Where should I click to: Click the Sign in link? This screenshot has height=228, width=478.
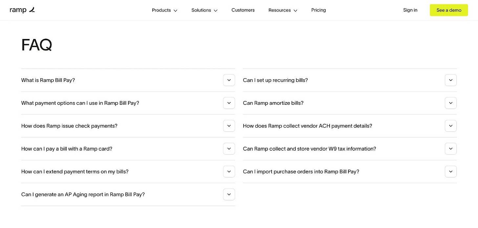coord(410,10)
